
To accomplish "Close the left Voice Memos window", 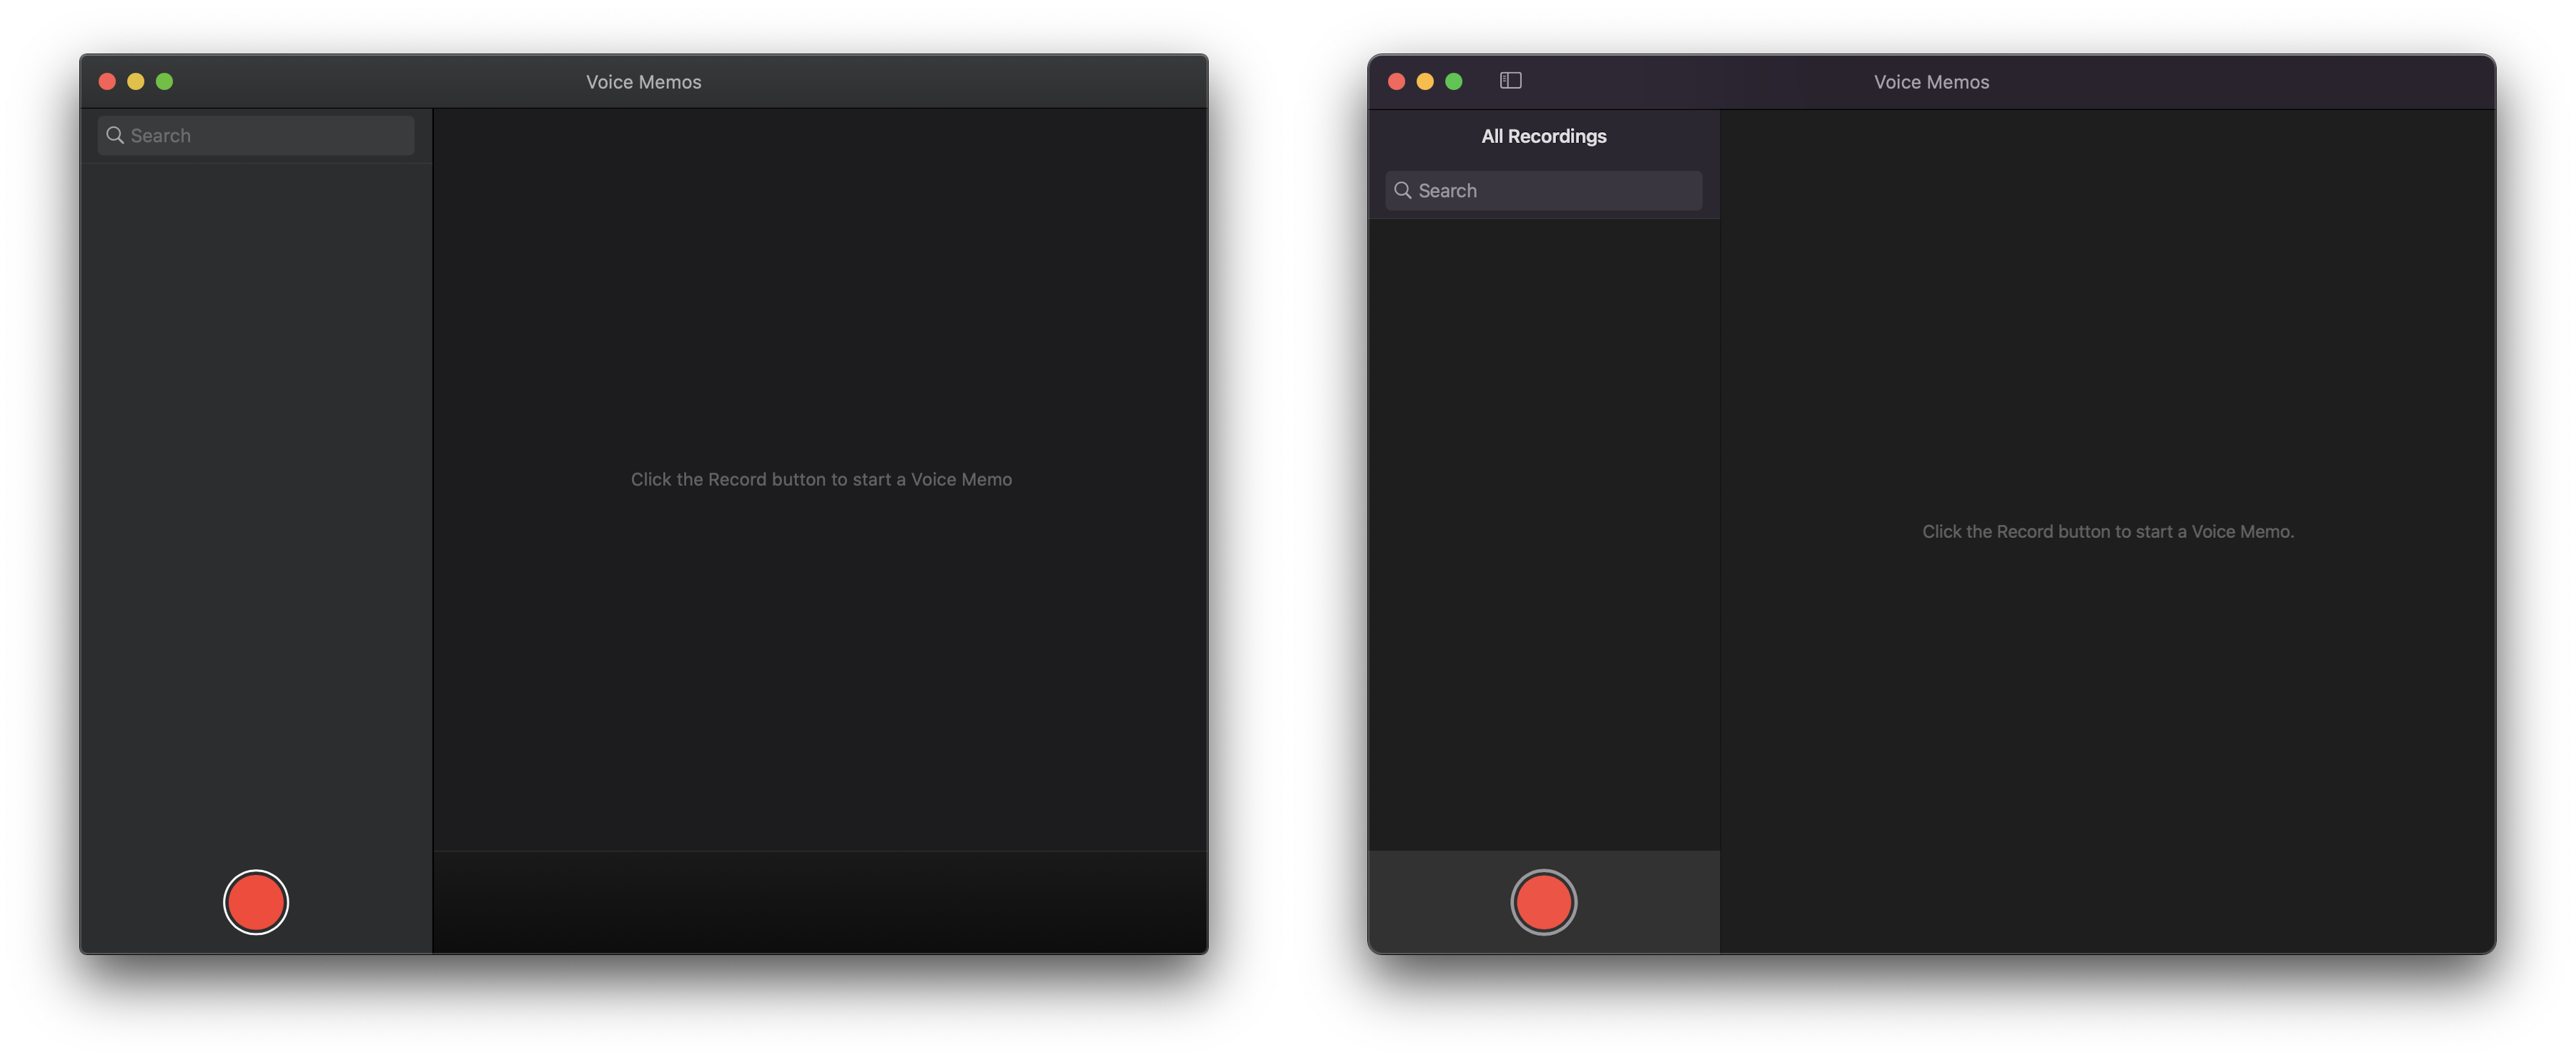I will tap(107, 81).
